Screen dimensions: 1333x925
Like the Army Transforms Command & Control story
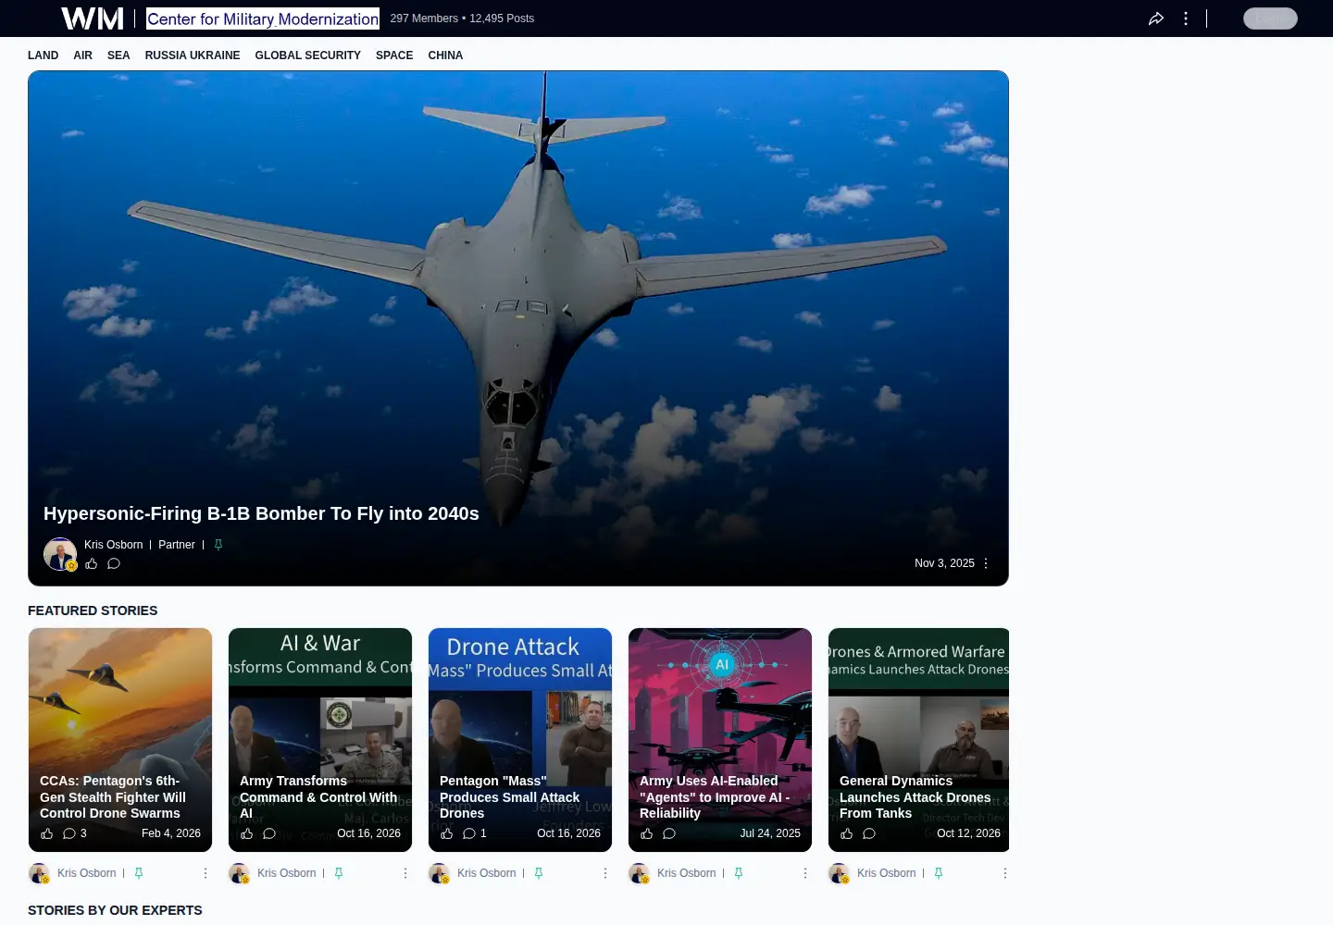[x=247, y=833]
